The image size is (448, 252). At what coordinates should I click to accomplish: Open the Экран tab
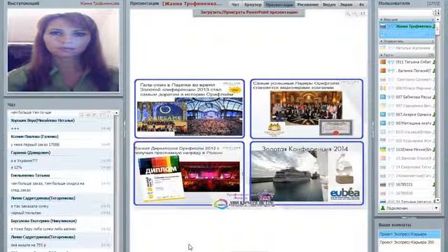click(x=346, y=5)
